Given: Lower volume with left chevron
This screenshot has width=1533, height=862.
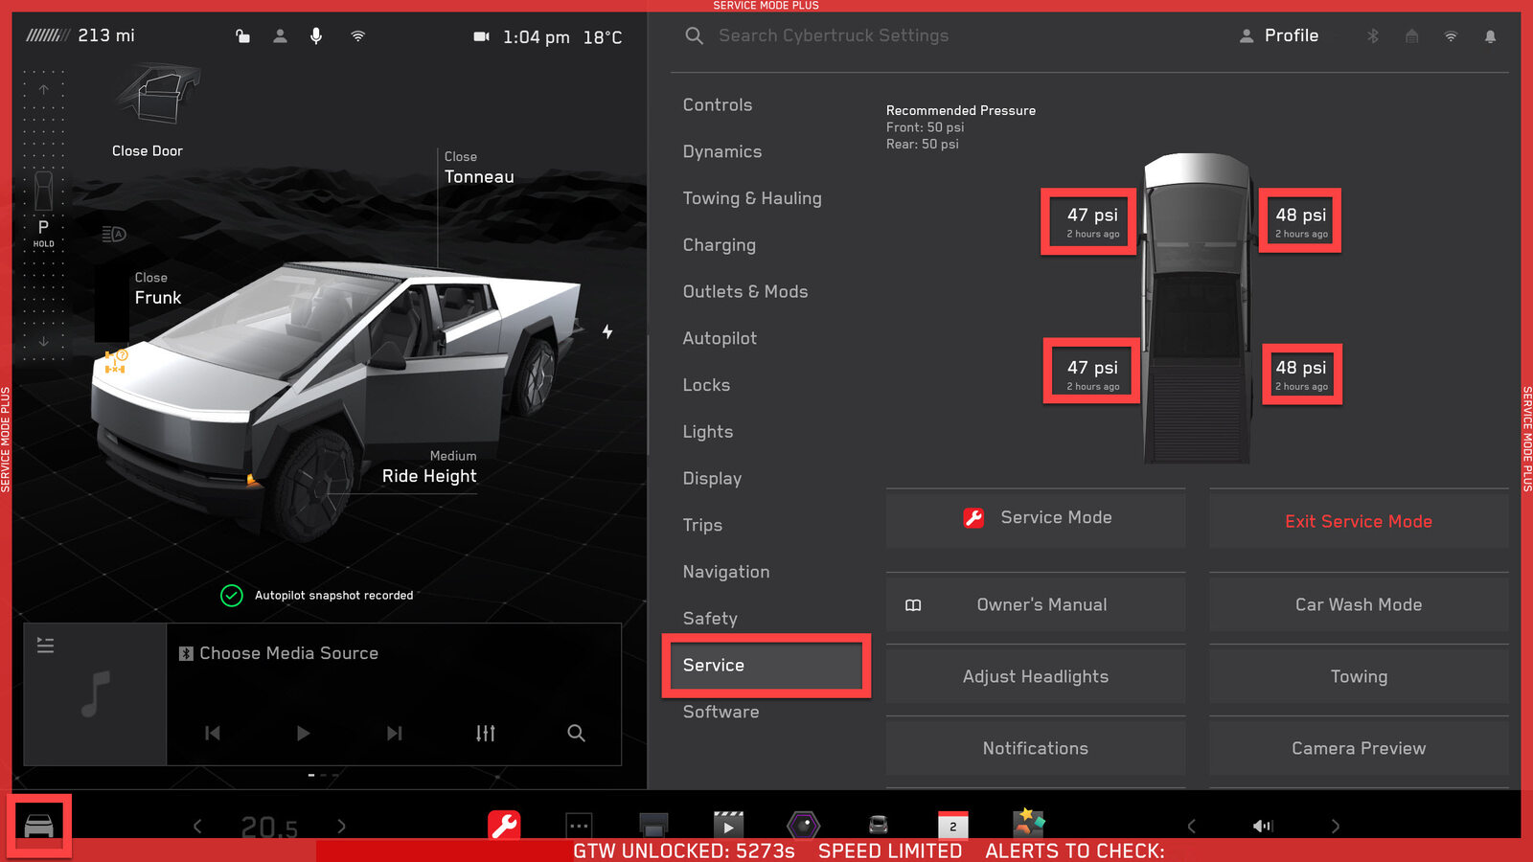Looking at the screenshot, I should [x=1191, y=826].
